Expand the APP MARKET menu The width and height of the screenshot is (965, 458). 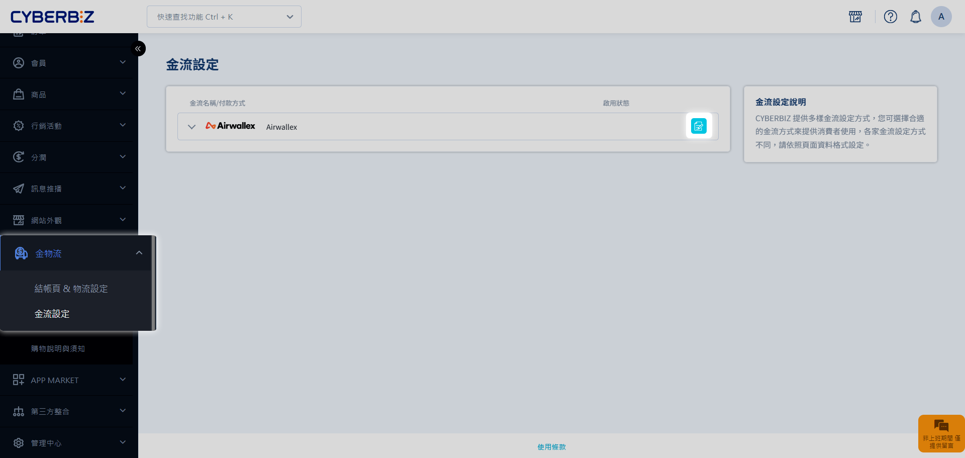(69, 380)
